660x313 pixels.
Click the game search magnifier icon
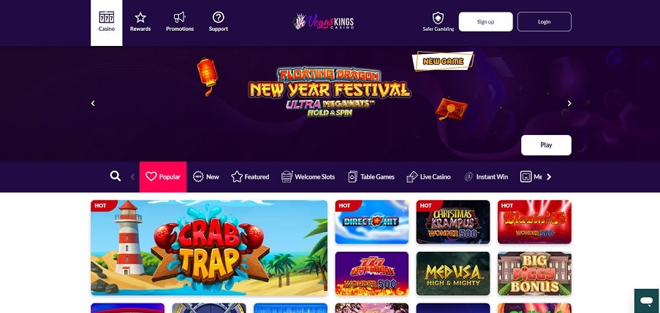pyautogui.click(x=115, y=176)
